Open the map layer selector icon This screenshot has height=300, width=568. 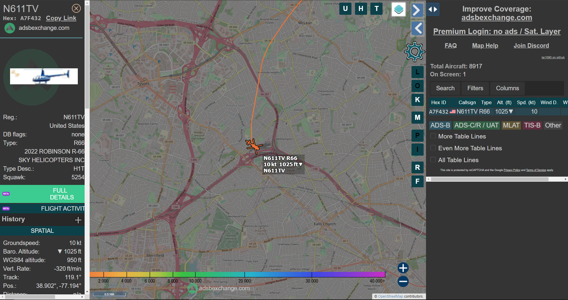pos(398,9)
